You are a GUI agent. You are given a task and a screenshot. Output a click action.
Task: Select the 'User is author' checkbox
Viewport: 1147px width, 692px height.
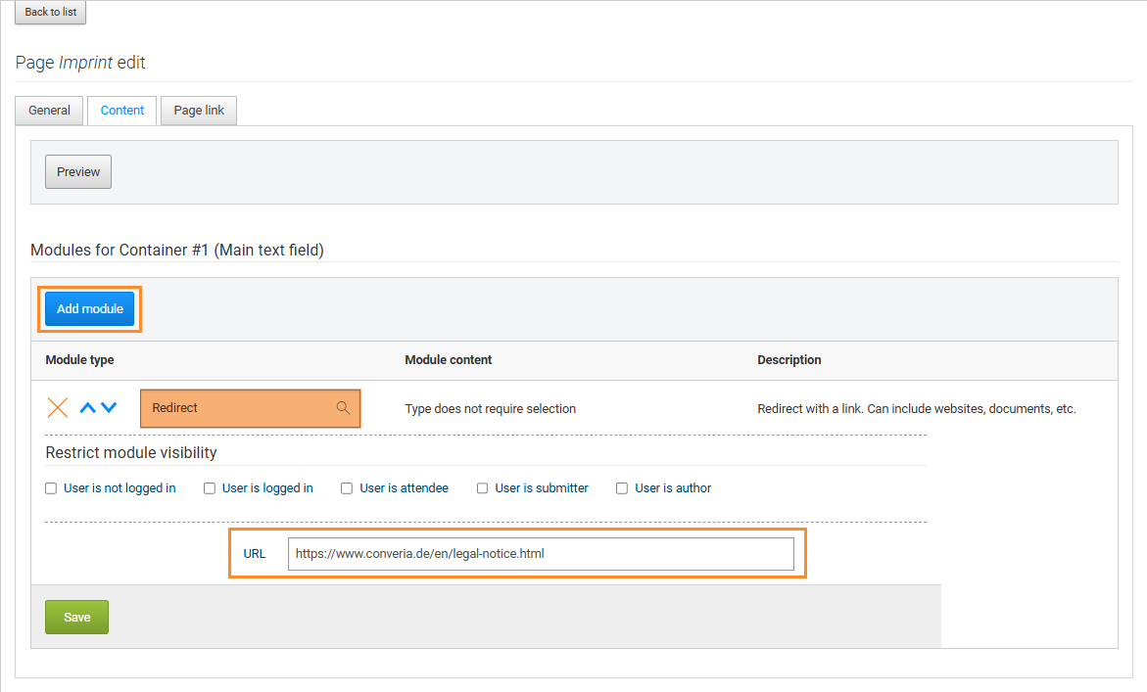pos(622,488)
